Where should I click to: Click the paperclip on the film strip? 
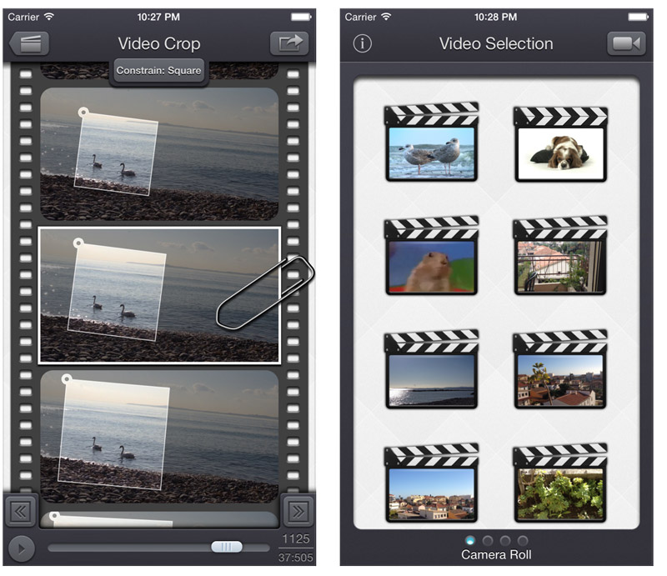(x=265, y=291)
